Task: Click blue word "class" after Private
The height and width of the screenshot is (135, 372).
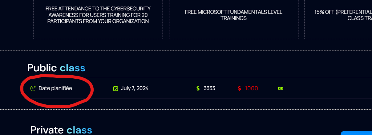Action: click(x=79, y=130)
